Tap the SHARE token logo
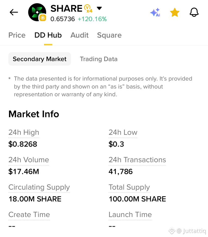208x237 pixels. (x=37, y=12)
